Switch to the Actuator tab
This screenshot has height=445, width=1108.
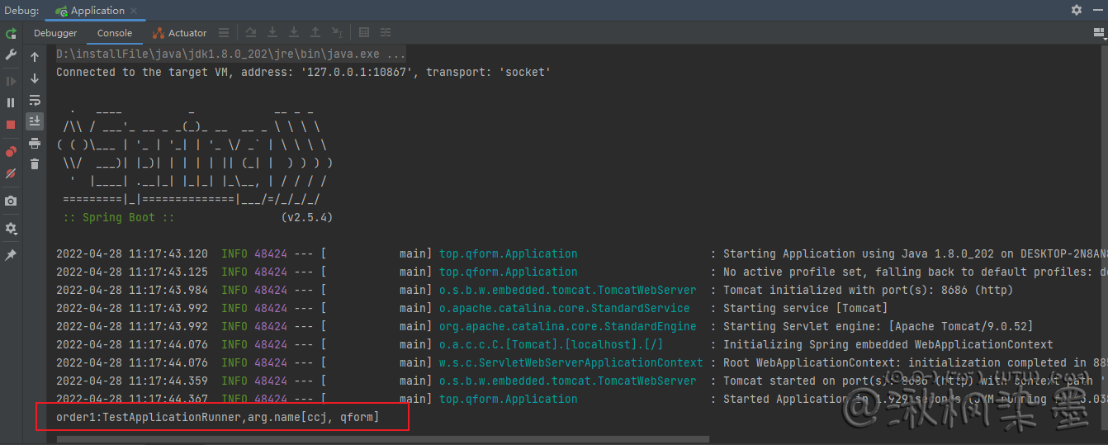[181, 33]
